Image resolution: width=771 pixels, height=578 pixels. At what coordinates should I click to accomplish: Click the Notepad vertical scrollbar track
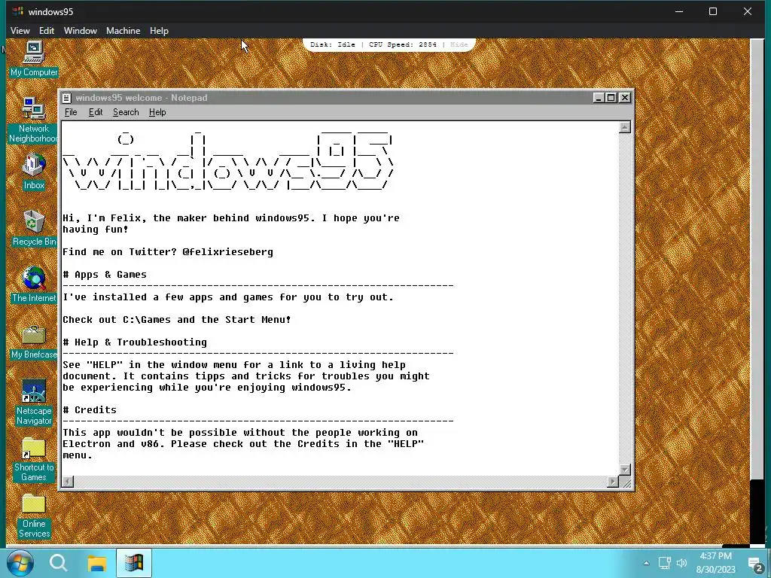click(x=624, y=298)
